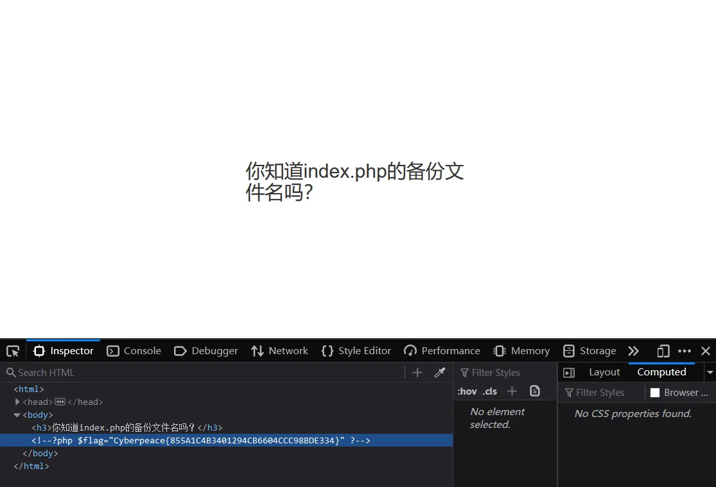Select the PHP flag comment node
The height and width of the screenshot is (487, 716).
[x=201, y=440]
